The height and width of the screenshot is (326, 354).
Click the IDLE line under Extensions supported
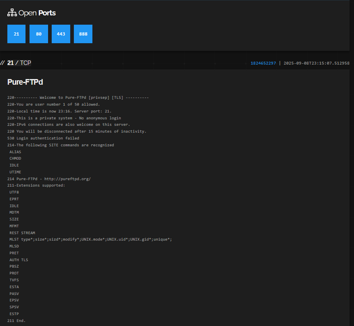[x=14, y=206]
